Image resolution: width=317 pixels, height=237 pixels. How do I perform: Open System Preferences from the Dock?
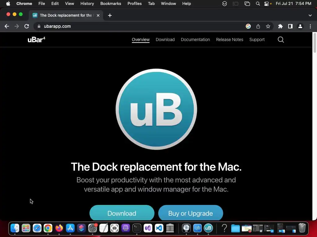click(x=93, y=228)
